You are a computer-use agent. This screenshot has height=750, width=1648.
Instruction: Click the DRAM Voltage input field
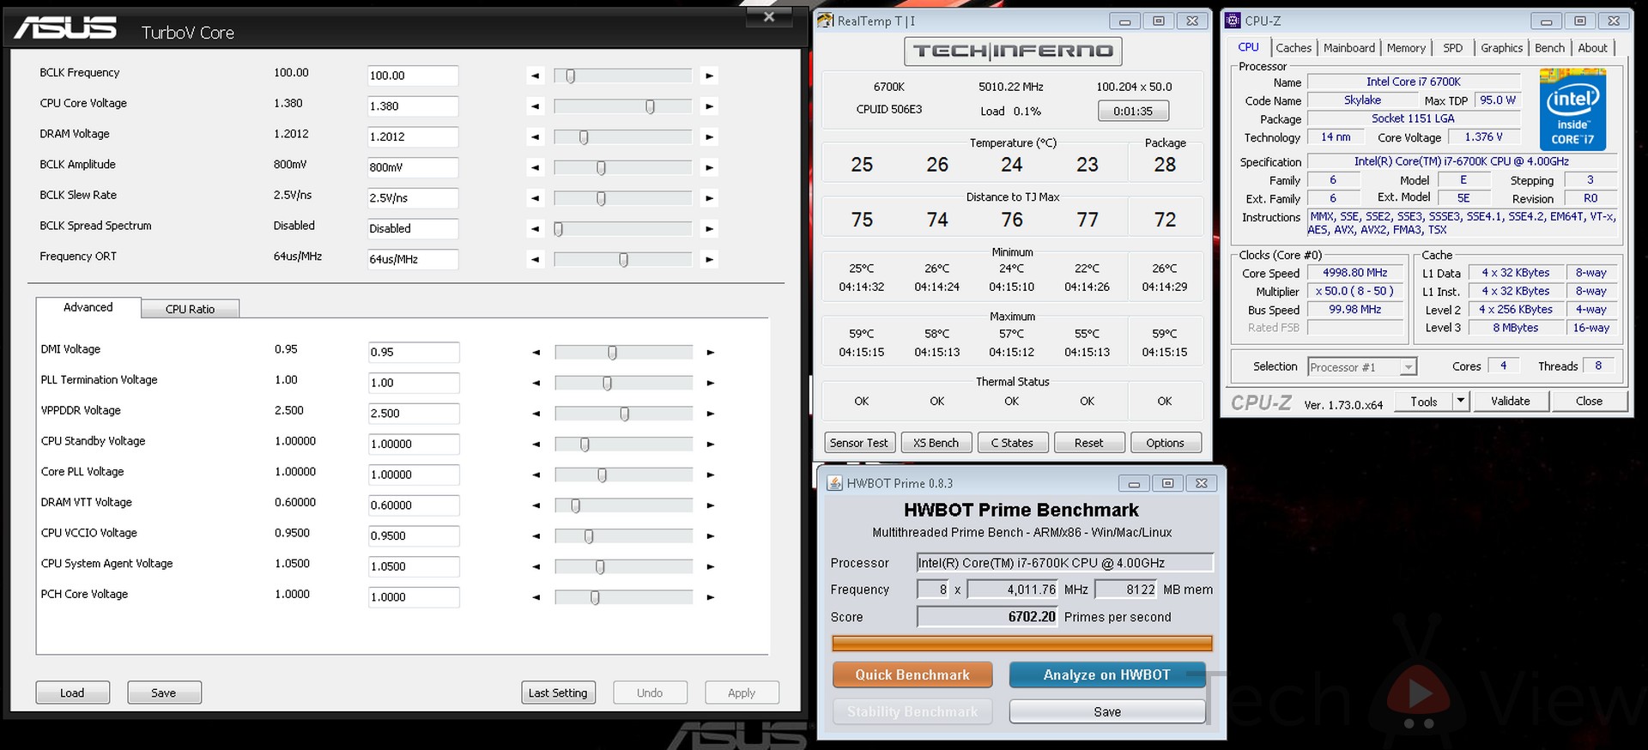413,136
